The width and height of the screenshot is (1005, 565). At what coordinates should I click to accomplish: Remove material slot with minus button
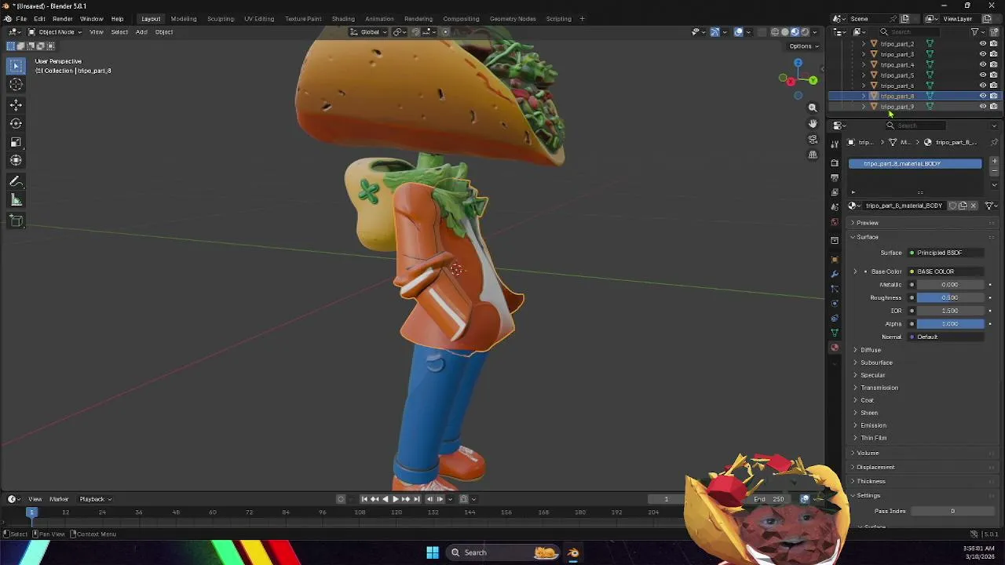click(x=995, y=170)
